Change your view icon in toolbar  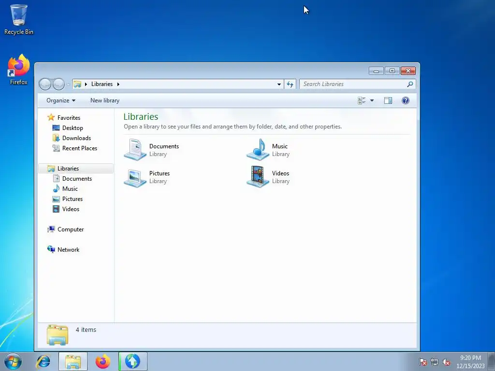coord(362,100)
